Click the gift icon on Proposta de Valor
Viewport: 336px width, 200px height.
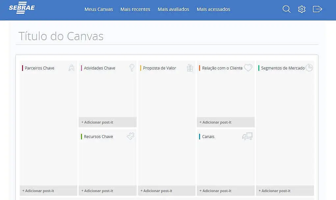coord(190,68)
